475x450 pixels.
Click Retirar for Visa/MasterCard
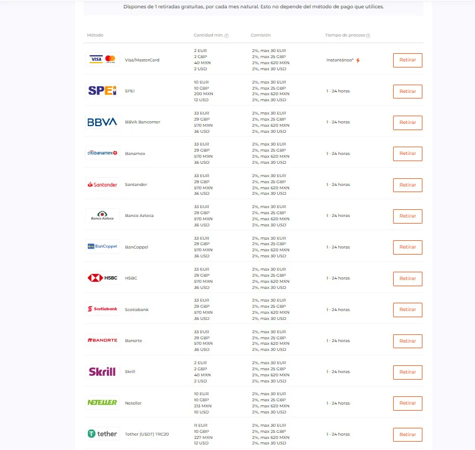[408, 60]
